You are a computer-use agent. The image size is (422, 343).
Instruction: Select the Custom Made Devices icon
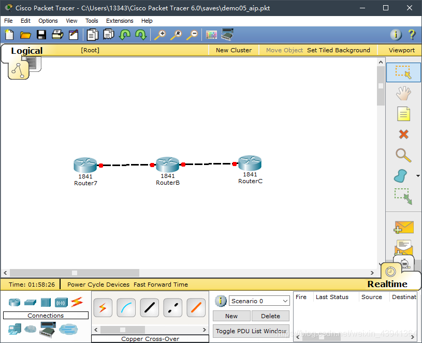coord(47,330)
